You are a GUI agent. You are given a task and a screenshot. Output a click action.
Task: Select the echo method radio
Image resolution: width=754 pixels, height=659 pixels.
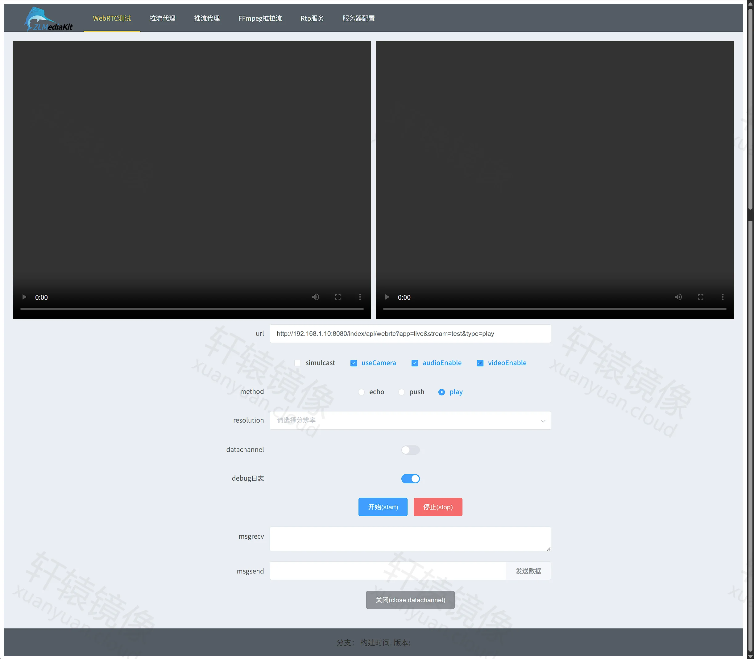coord(361,392)
